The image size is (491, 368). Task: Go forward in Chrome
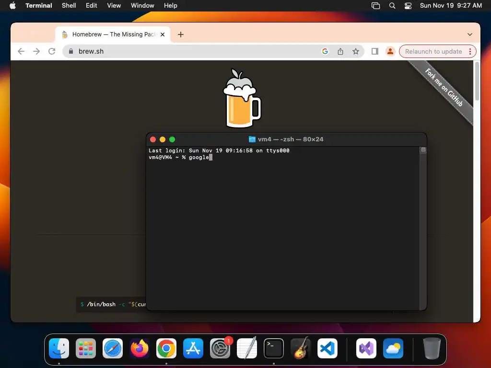pos(36,51)
